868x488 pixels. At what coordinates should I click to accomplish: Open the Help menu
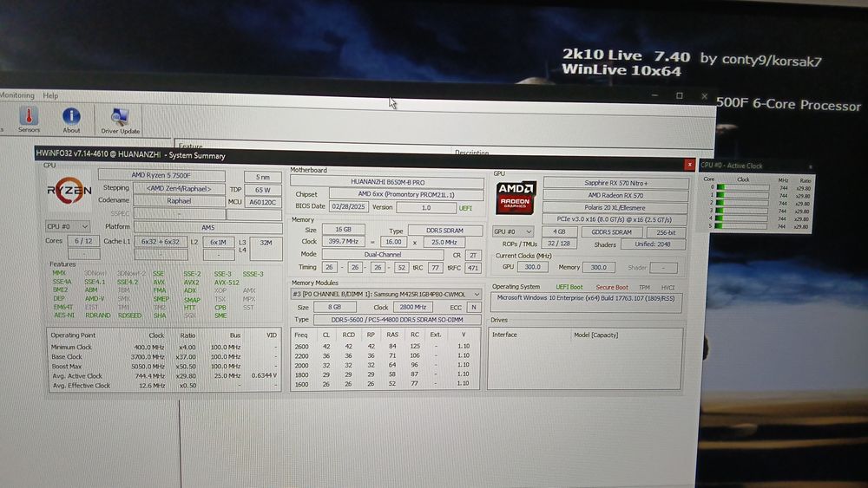tap(50, 95)
